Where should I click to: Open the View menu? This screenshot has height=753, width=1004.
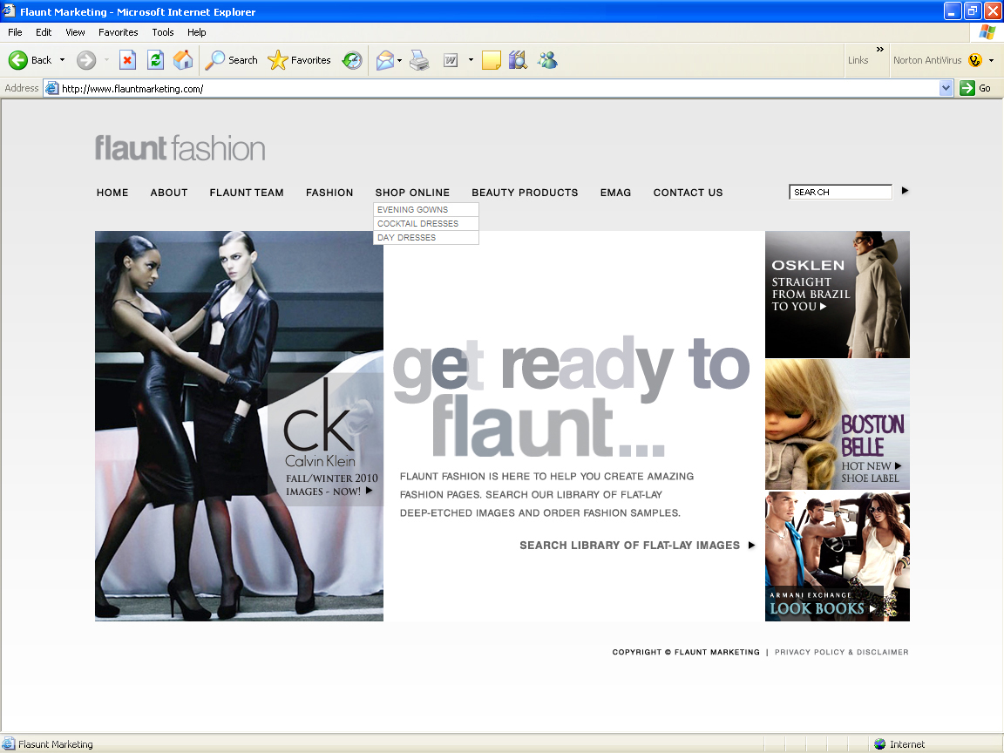(x=75, y=32)
